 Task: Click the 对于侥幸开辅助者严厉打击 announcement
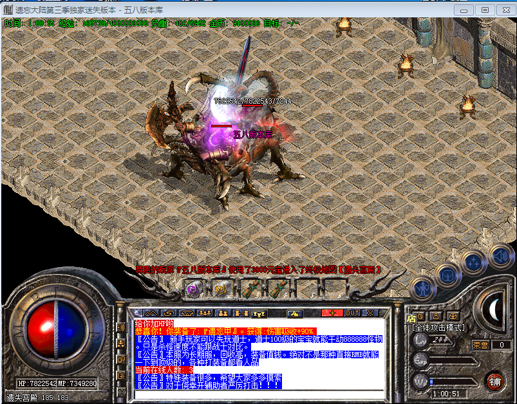coord(209,385)
